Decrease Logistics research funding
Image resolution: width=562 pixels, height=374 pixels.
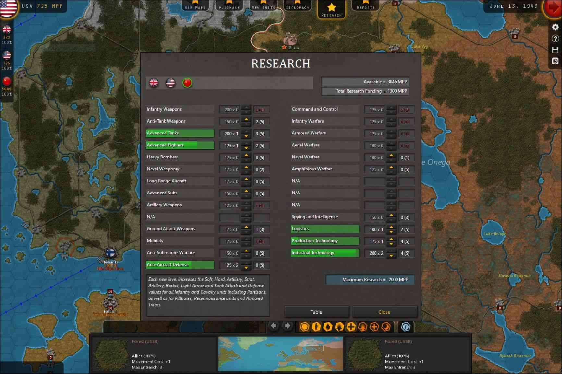[x=391, y=232]
